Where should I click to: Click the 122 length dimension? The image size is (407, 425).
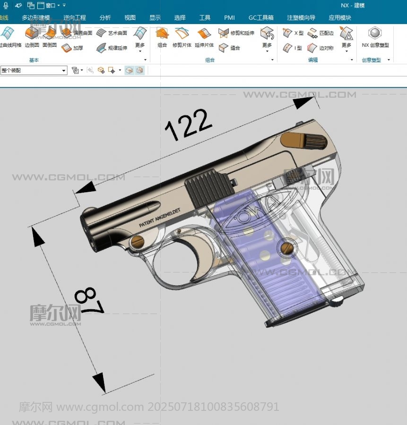click(x=188, y=125)
